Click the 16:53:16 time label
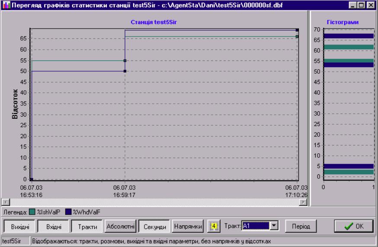This screenshot has height=247, width=378. [x=31, y=195]
